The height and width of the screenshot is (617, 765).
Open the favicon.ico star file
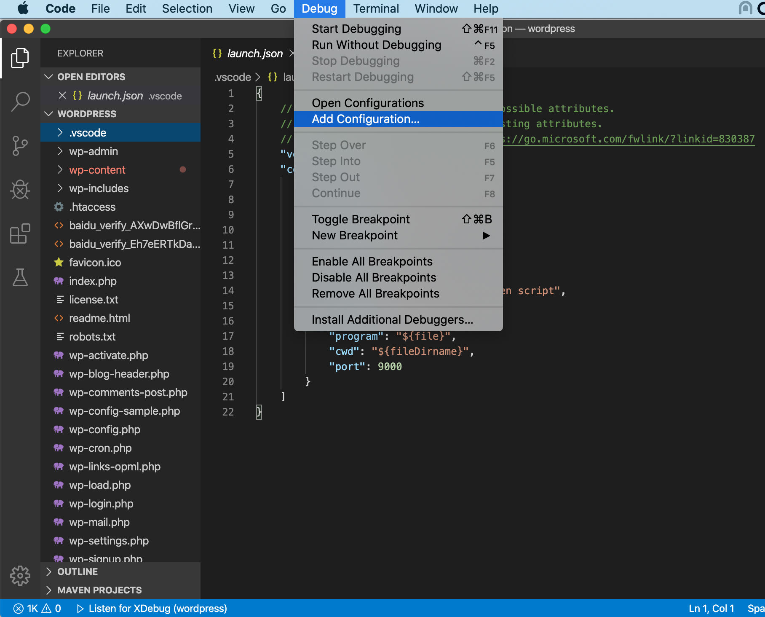click(120, 263)
